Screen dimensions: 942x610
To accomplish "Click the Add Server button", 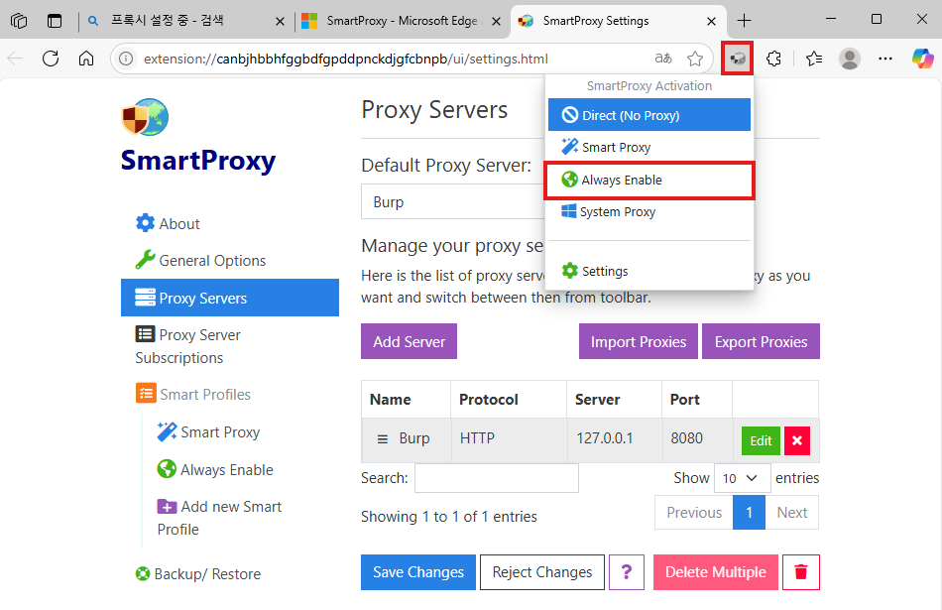I will click(x=410, y=341).
